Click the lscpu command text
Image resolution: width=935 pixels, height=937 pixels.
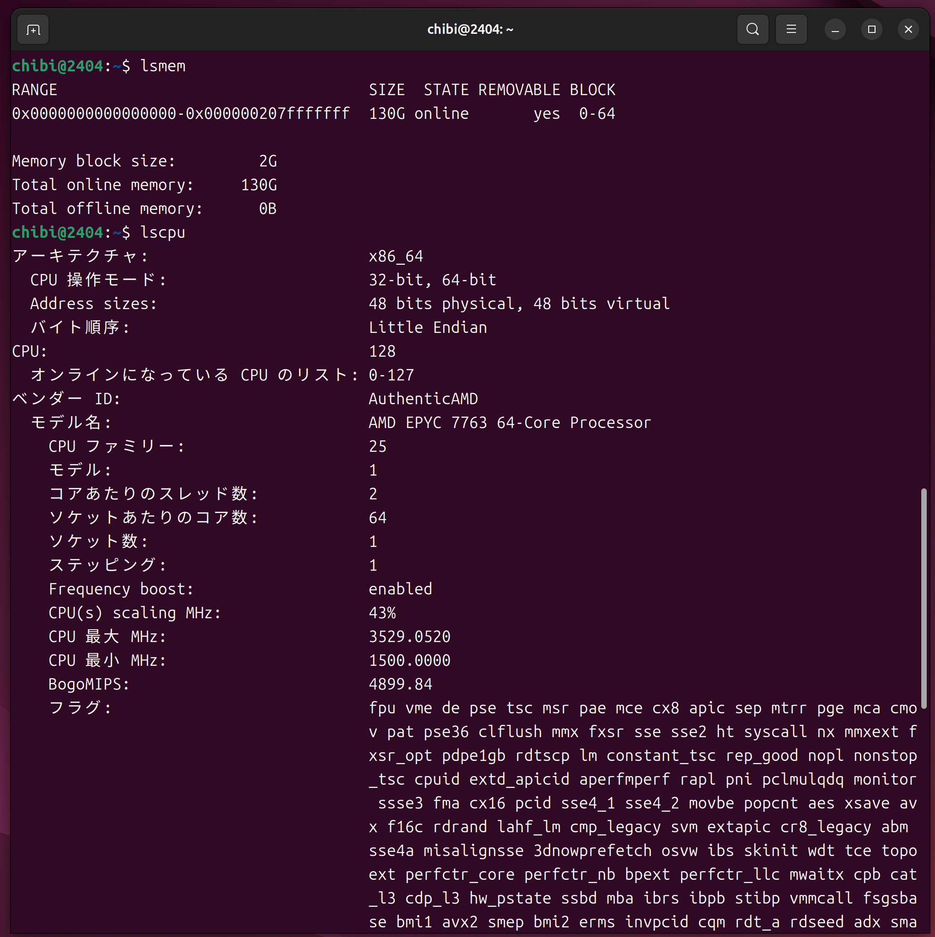162,232
